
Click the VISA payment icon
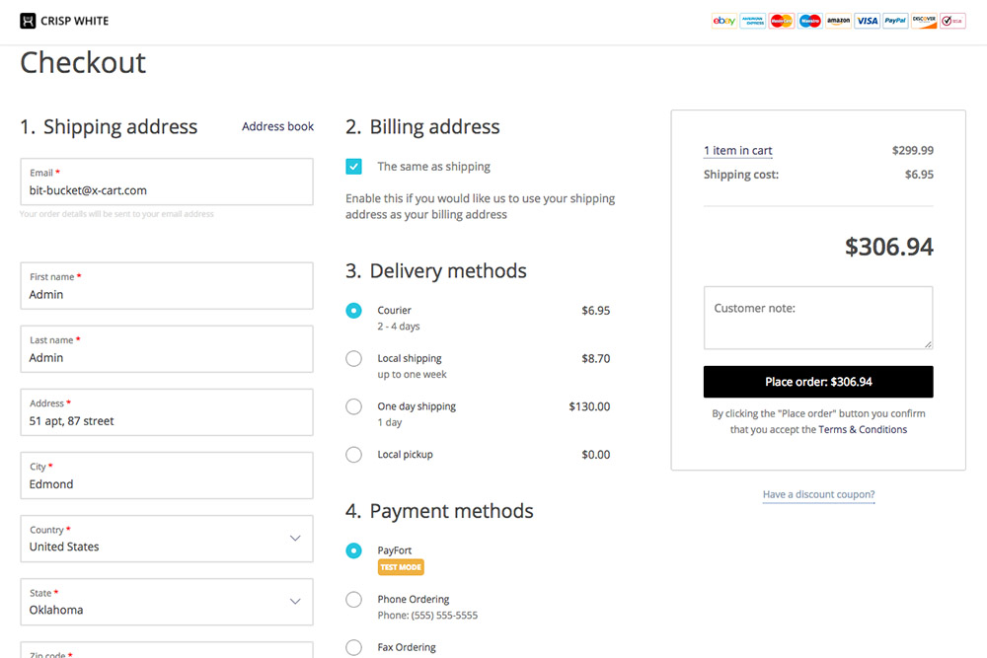click(867, 20)
